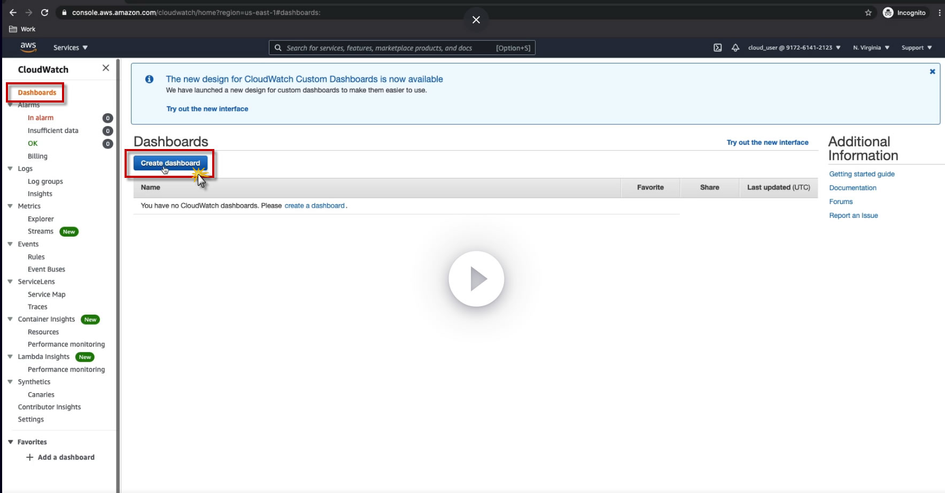
Task: Click the Report an Issue link
Action: [854, 216]
